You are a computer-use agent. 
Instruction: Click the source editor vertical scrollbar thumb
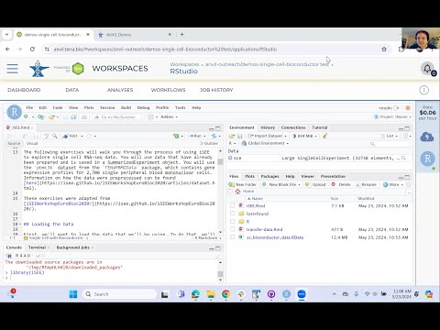220,162
